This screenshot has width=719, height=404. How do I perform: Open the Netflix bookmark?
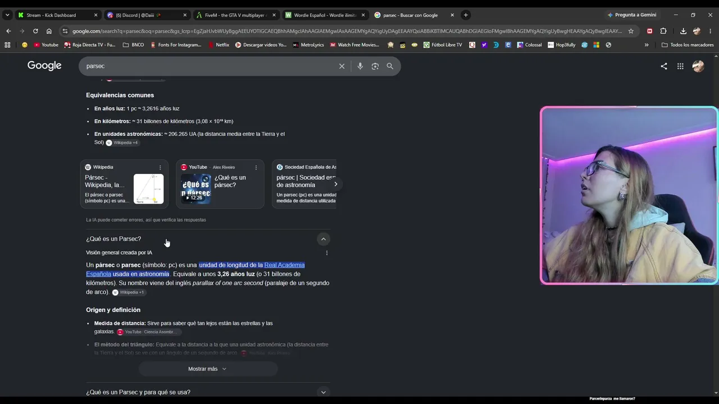pyautogui.click(x=219, y=45)
